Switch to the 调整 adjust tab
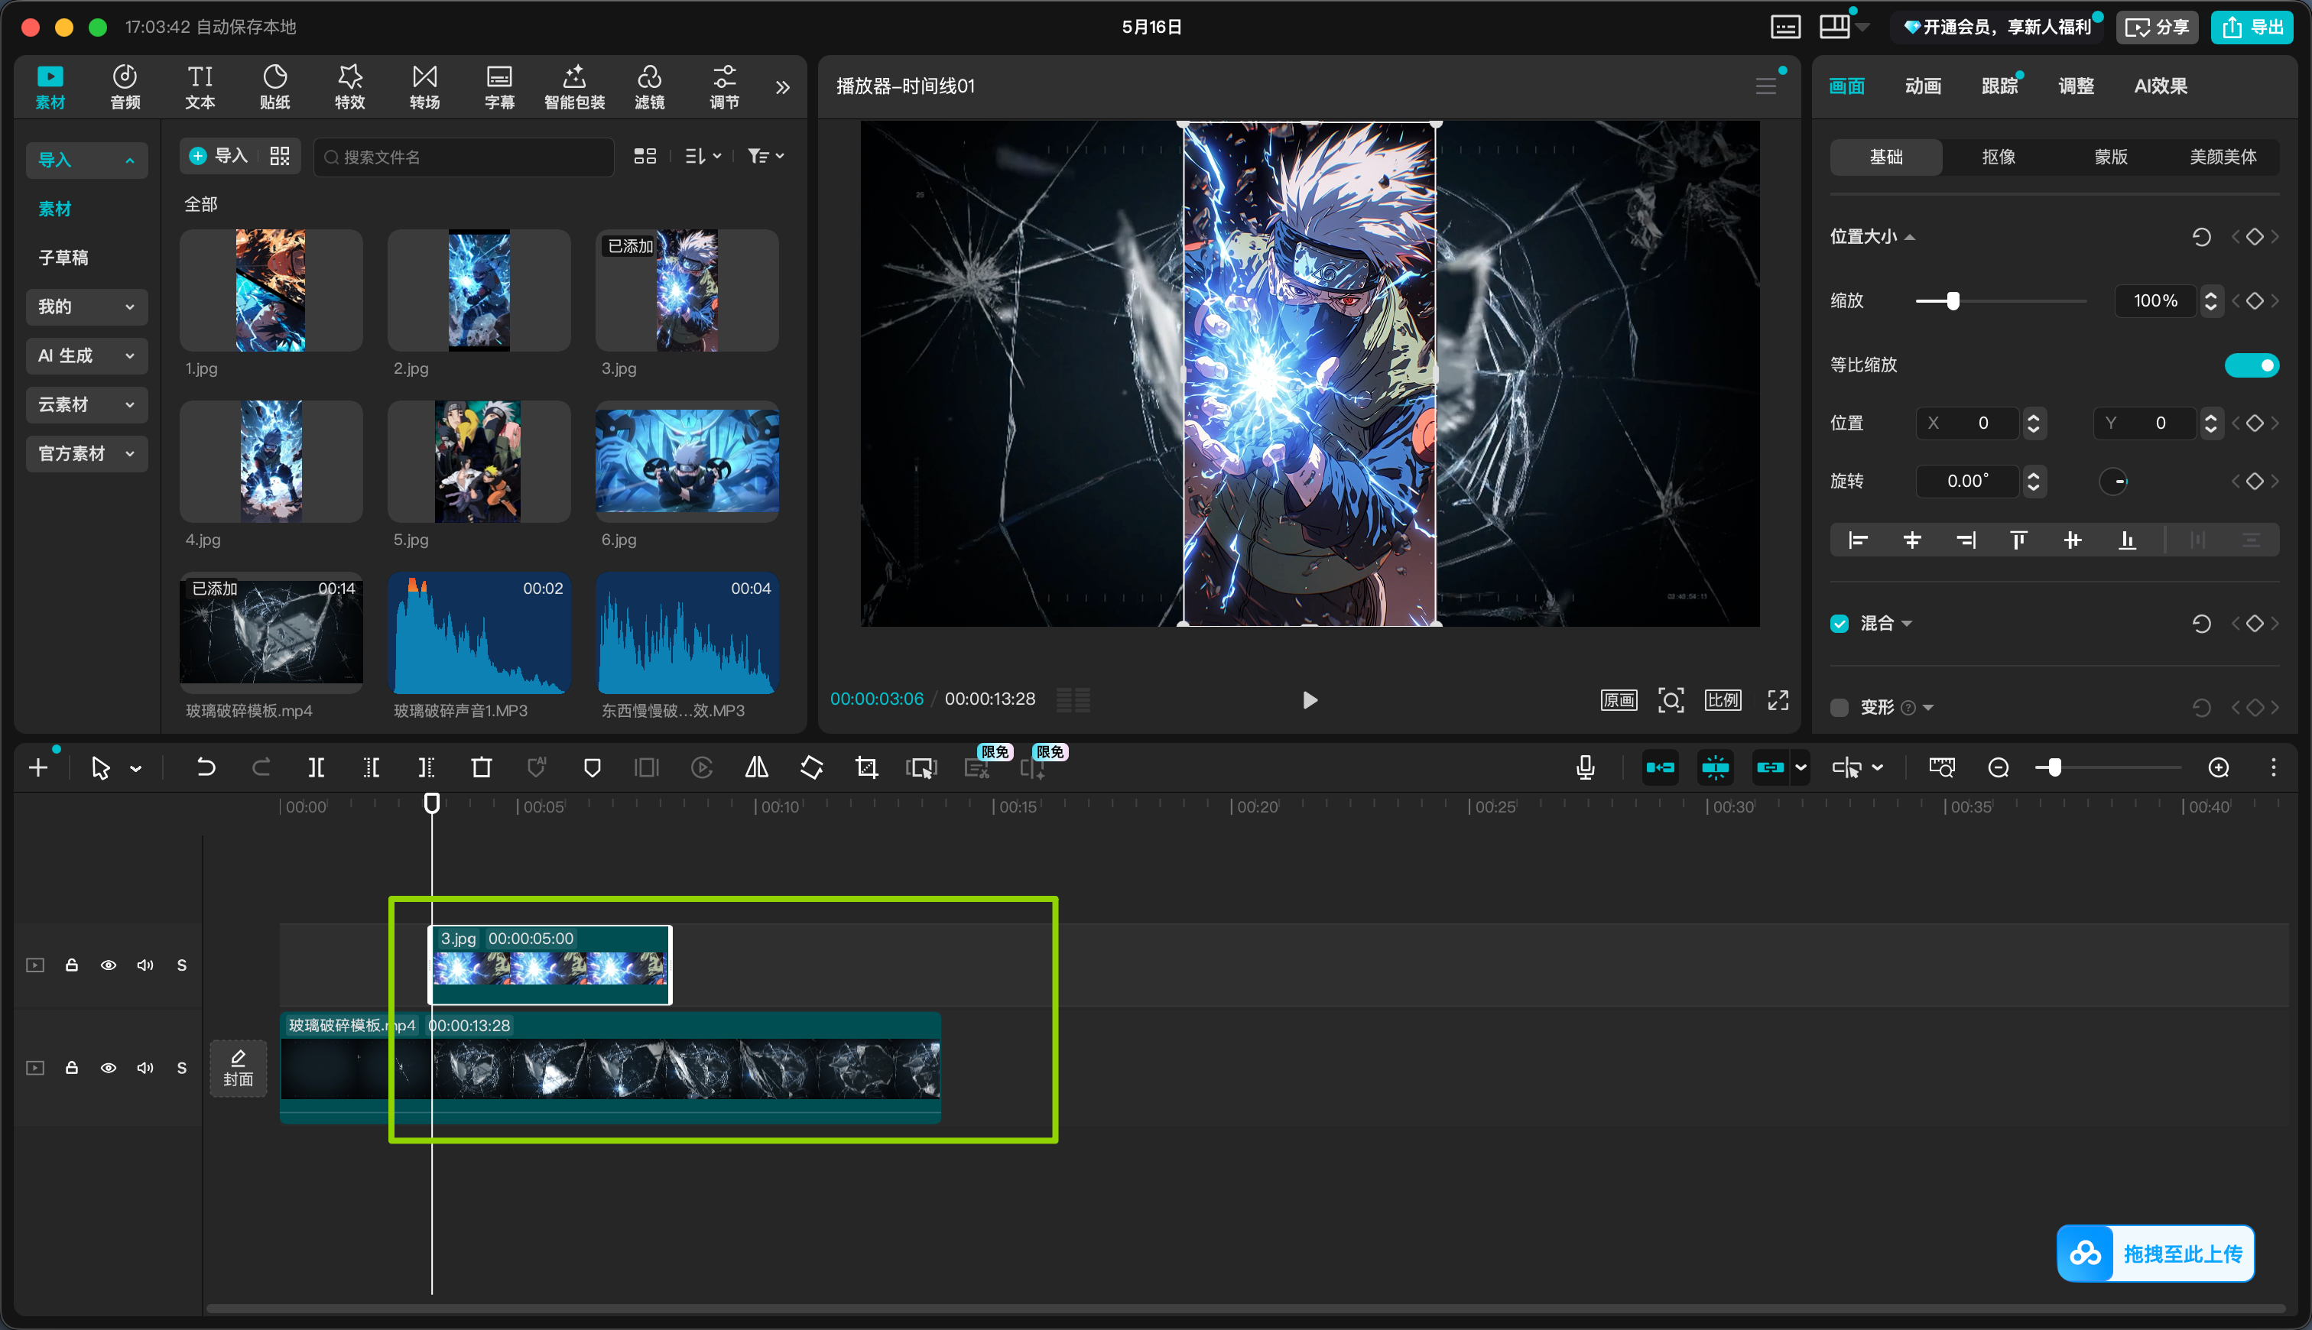Image resolution: width=2312 pixels, height=1330 pixels. [2076, 86]
